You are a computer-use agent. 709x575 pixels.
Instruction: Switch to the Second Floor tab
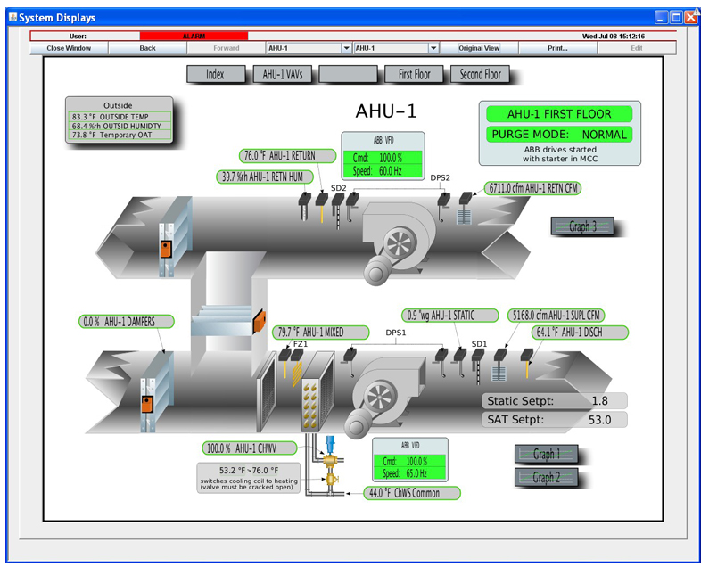(x=480, y=75)
